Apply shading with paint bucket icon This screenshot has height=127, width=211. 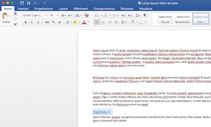point(133,22)
